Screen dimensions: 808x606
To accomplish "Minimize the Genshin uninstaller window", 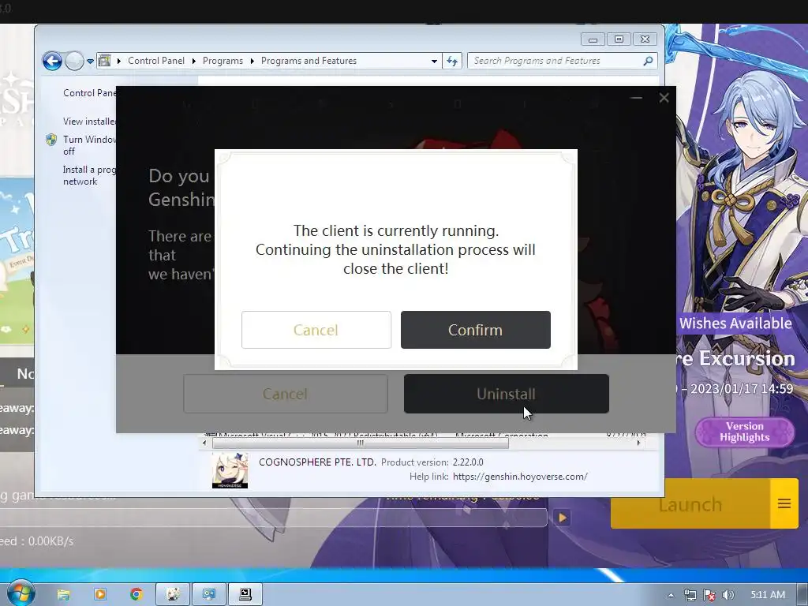I will 637,97.
